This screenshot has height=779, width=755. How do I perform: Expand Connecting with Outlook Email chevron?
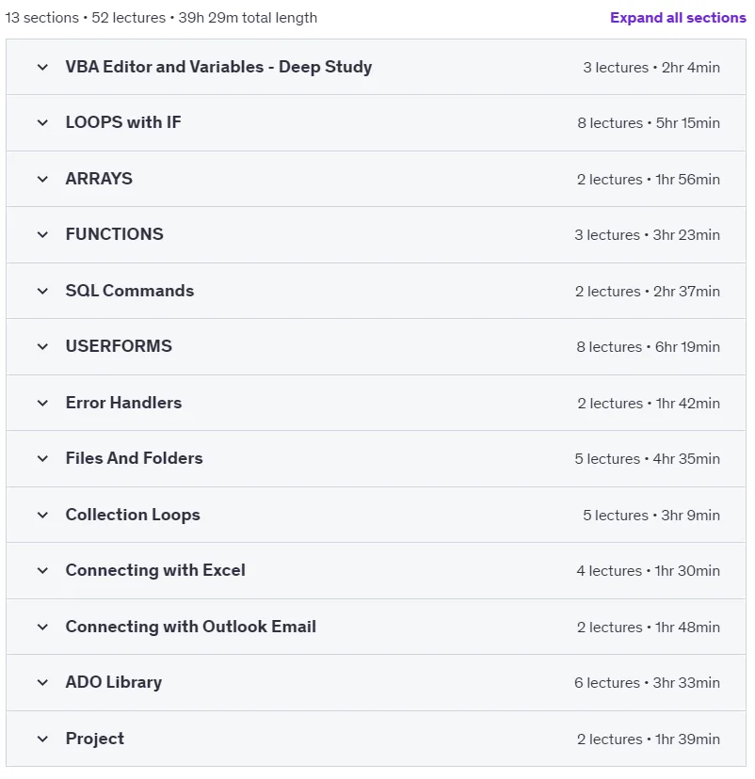[x=42, y=627]
